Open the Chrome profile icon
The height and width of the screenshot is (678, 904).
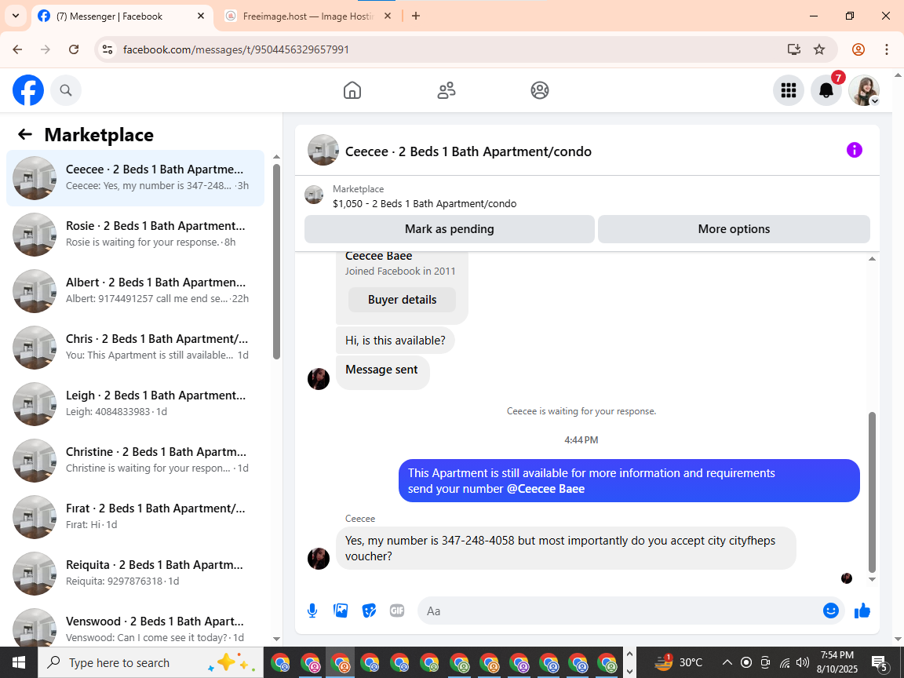pyautogui.click(x=858, y=49)
